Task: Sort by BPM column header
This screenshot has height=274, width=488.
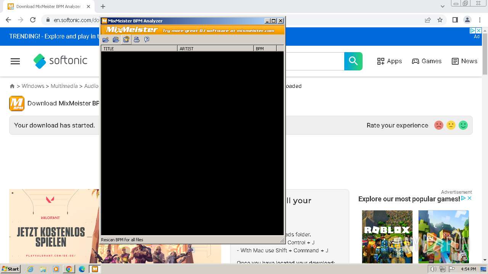Action: (x=265, y=48)
